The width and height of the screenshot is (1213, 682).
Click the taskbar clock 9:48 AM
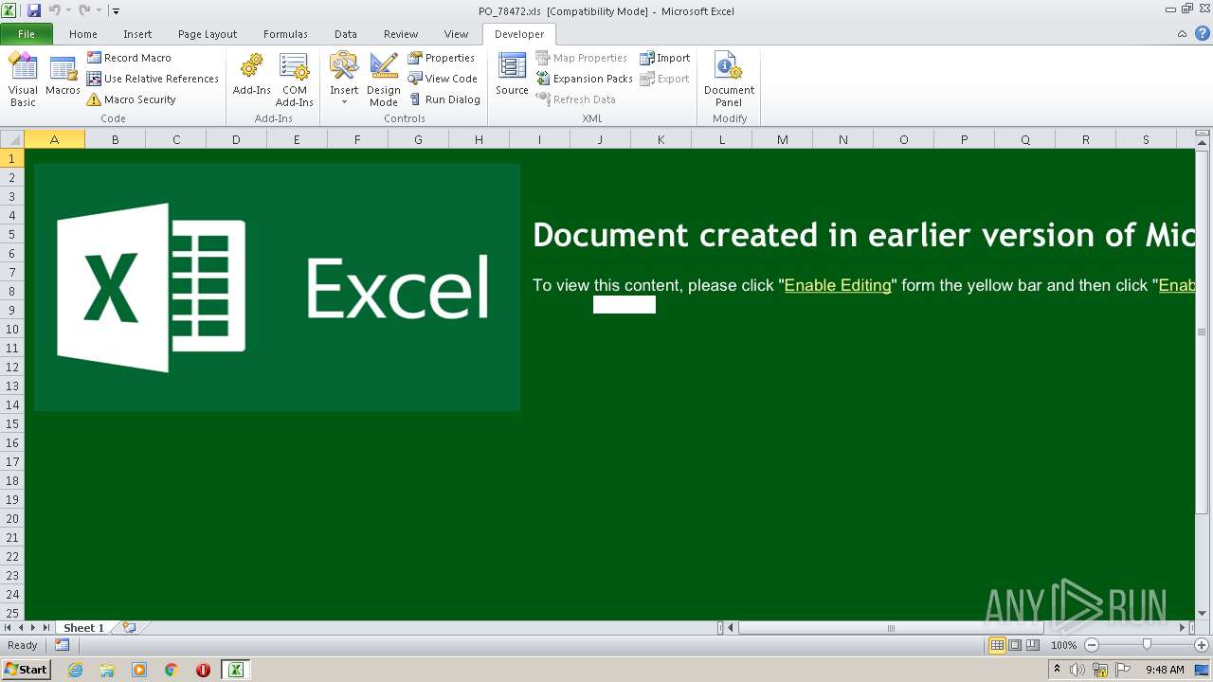(x=1165, y=670)
